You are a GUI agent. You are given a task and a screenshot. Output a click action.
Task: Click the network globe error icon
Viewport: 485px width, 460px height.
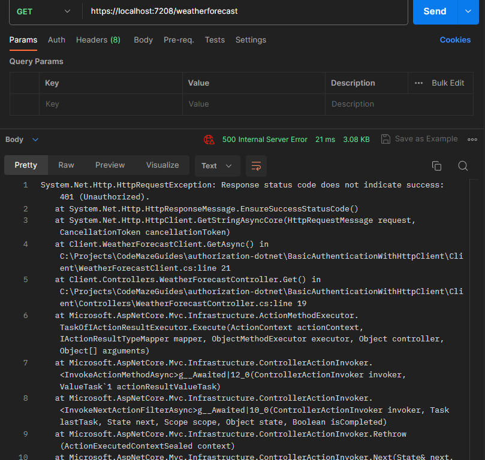209,140
